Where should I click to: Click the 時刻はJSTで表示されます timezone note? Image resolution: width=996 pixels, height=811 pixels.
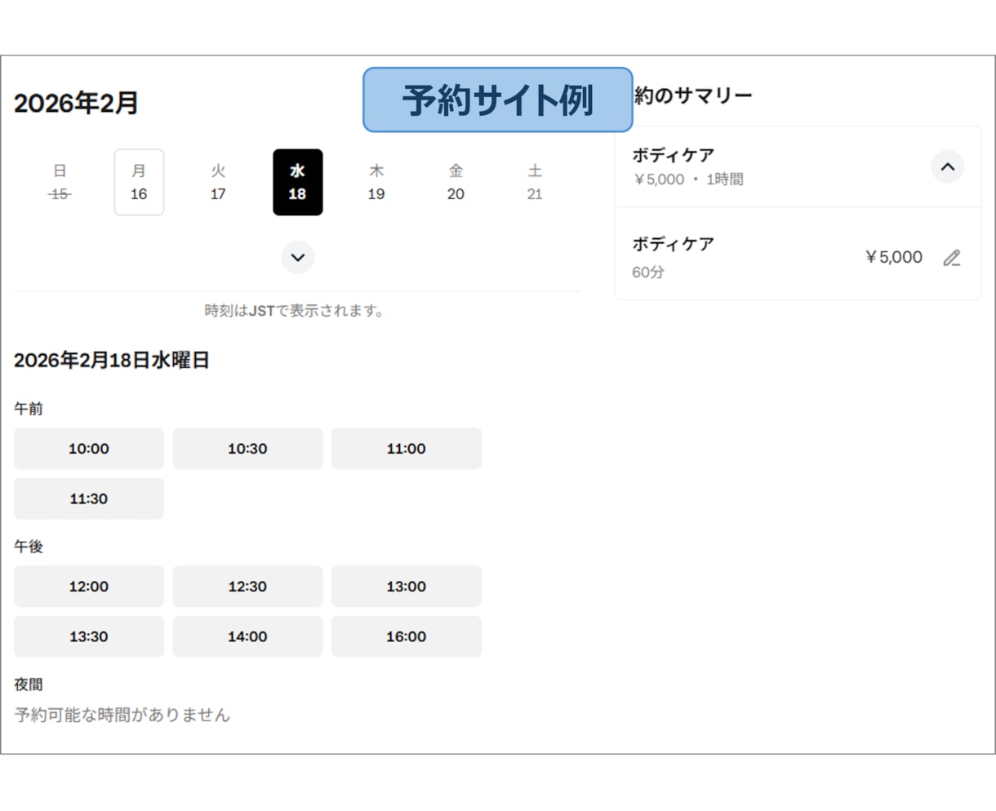point(294,311)
